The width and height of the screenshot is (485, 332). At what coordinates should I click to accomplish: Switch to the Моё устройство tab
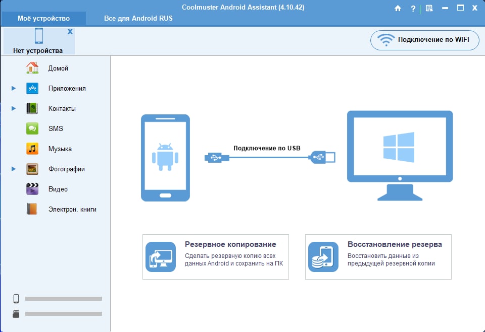point(43,19)
